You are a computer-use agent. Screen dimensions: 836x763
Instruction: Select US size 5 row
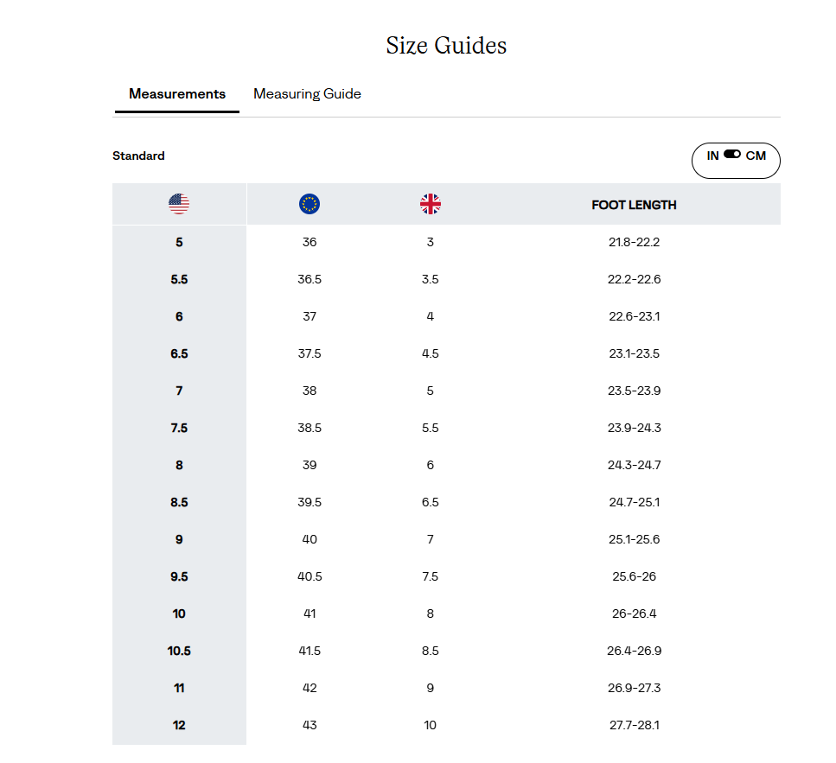coord(446,243)
